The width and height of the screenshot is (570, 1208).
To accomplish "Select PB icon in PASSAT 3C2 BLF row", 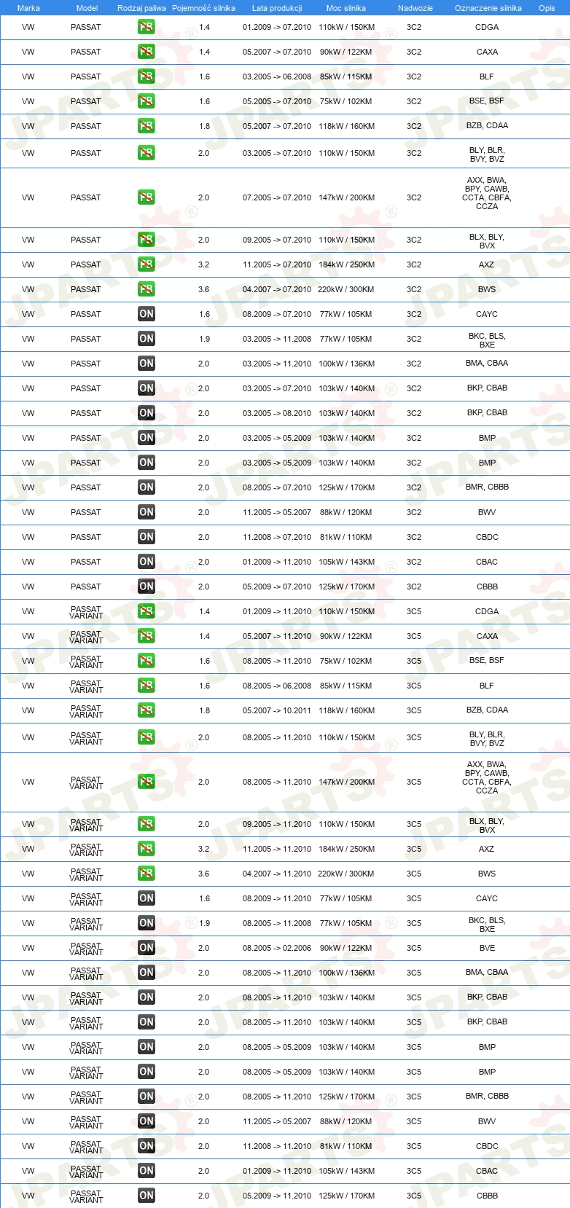I will [x=147, y=77].
